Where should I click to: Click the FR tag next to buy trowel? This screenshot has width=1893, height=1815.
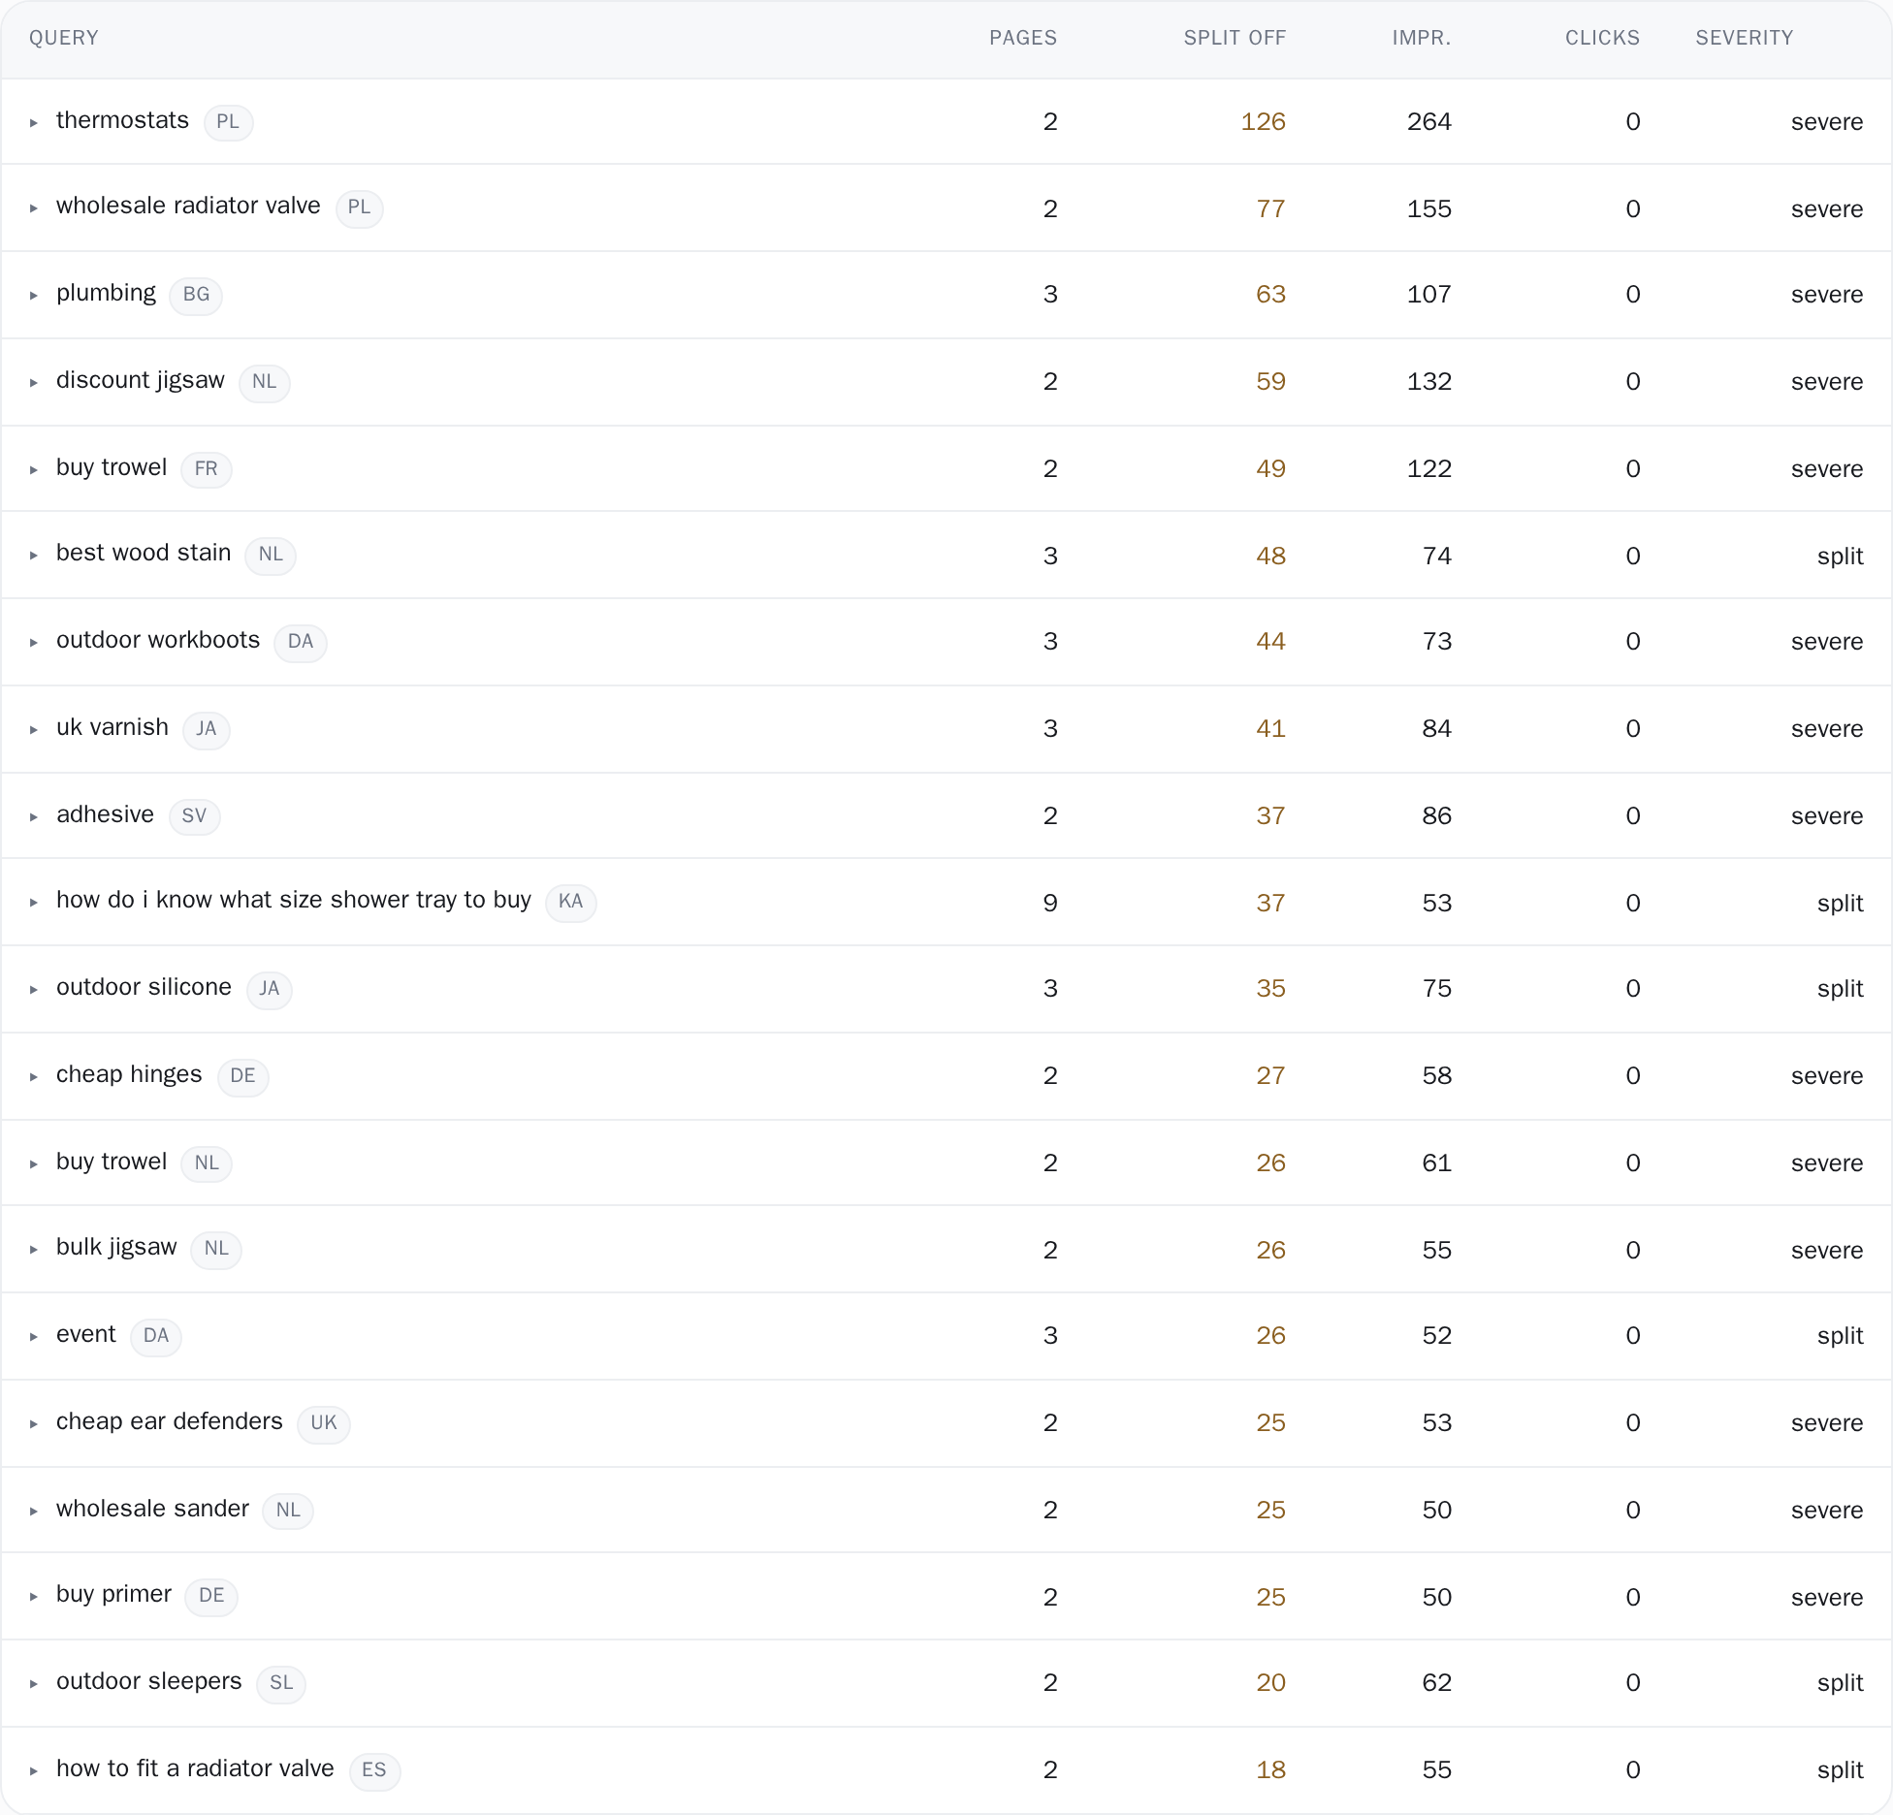tap(206, 469)
